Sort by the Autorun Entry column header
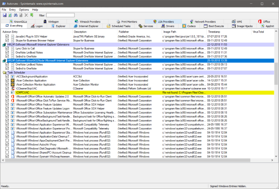279x189 pixels. tap(37, 32)
